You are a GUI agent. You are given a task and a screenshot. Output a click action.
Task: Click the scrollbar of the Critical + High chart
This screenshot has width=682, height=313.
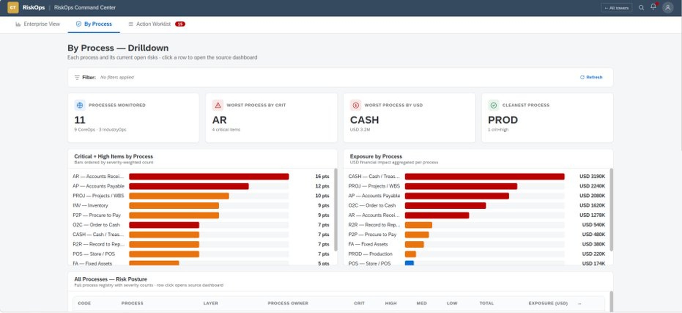tap(336, 210)
